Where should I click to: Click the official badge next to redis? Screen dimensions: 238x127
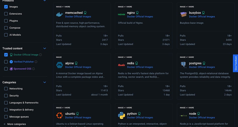pyautogui.click(x=137, y=63)
